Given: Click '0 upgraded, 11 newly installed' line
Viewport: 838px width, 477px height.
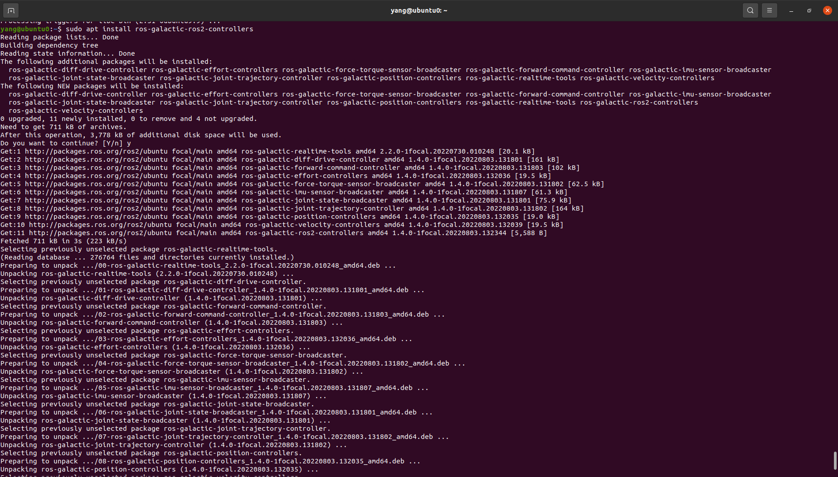Looking at the screenshot, I should coord(129,119).
